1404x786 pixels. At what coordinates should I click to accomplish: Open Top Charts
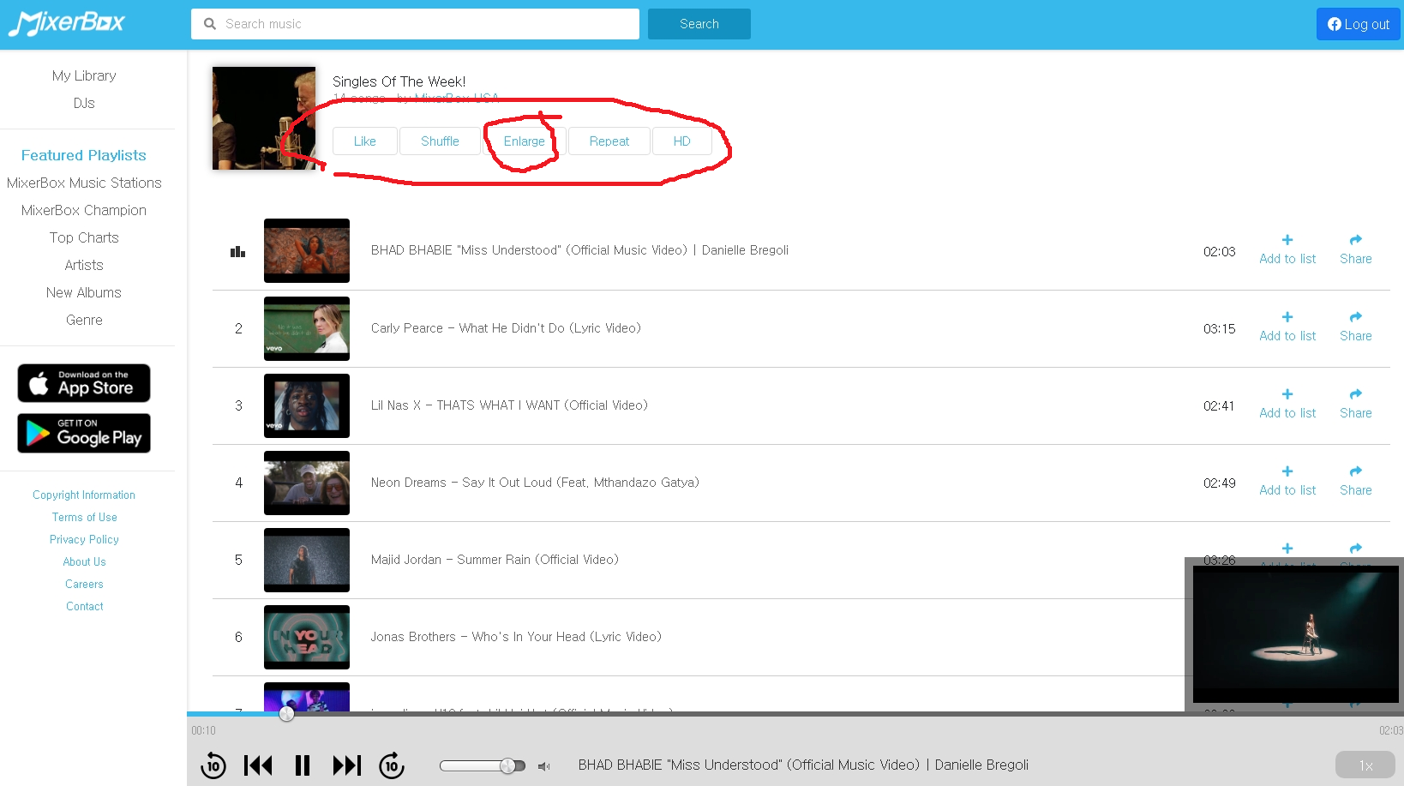[84, 237]
